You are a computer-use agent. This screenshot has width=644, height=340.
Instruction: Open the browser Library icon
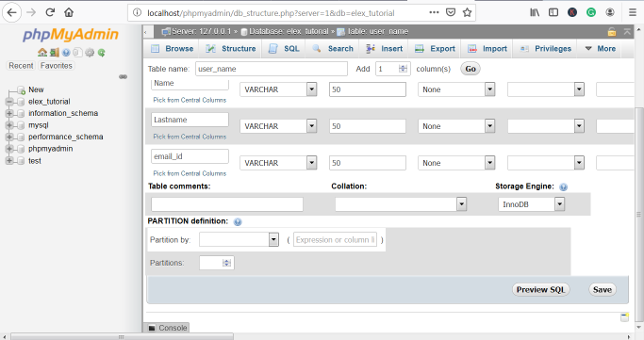click(535, 12)
